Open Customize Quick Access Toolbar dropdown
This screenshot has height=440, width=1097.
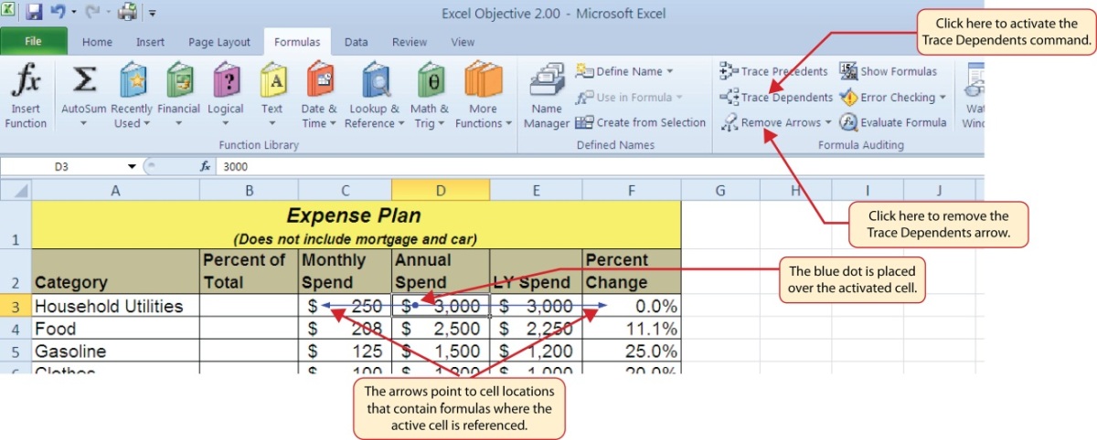tap(152, 14)
